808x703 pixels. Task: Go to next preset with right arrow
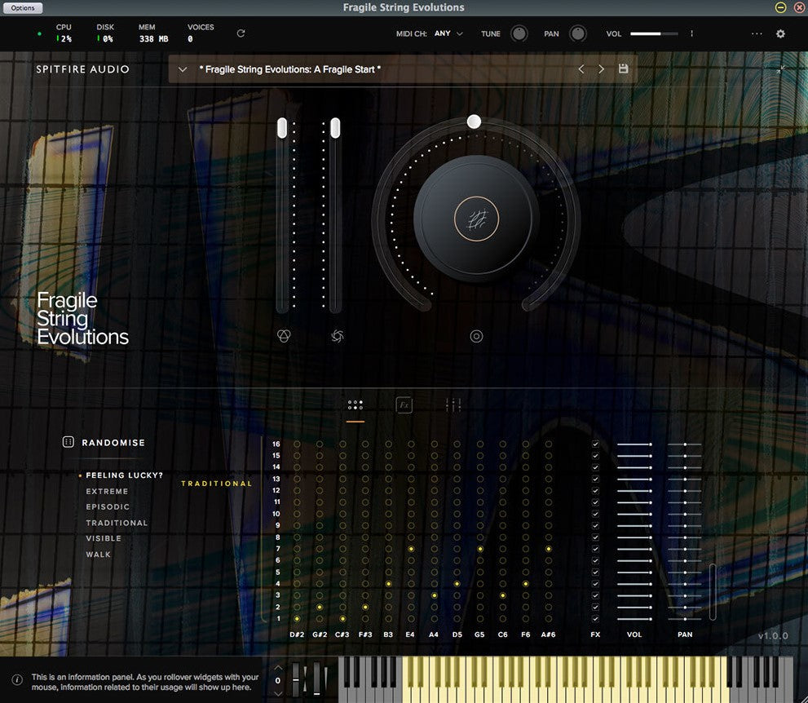602,69
